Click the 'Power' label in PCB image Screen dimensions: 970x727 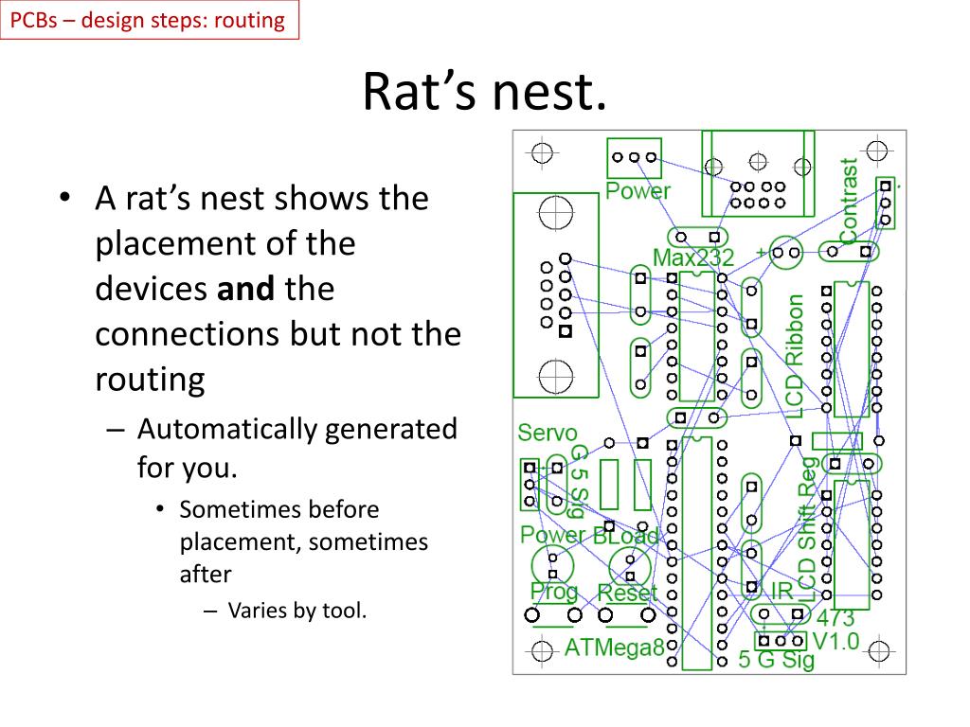tap(638, 191)
